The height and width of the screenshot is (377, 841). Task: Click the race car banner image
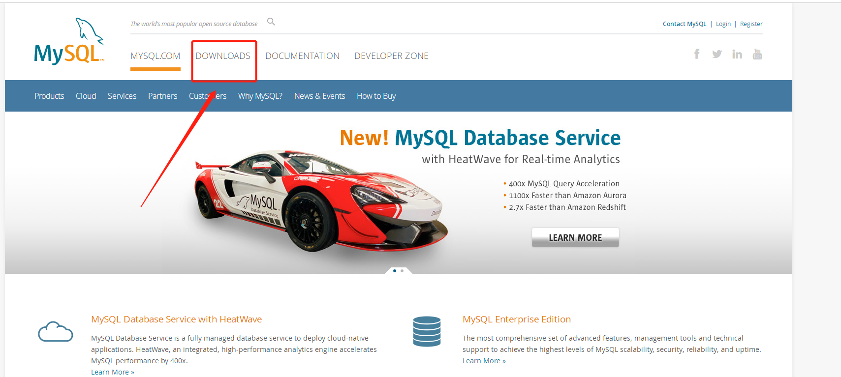pyautogui.click(x=321, y=200)
